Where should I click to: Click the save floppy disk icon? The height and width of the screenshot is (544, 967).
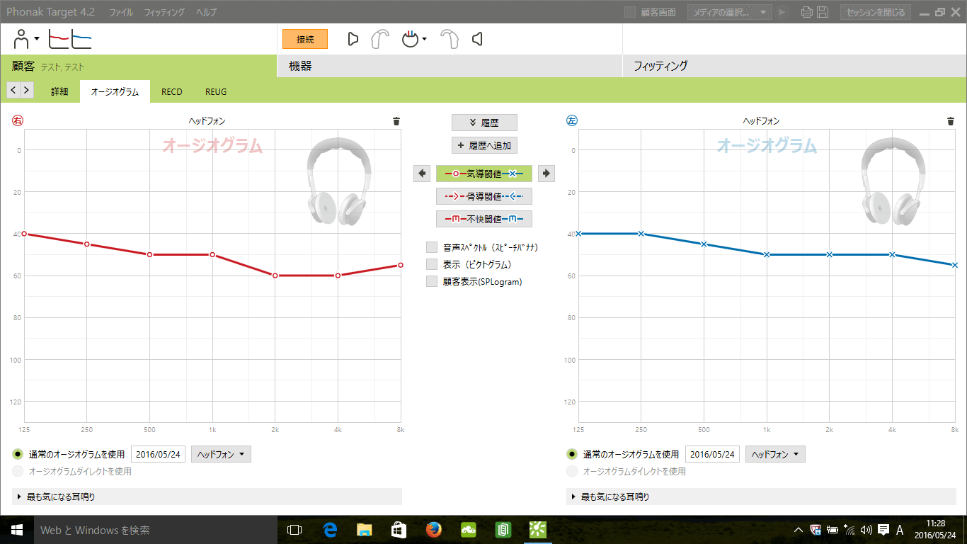tap(823, 12)
